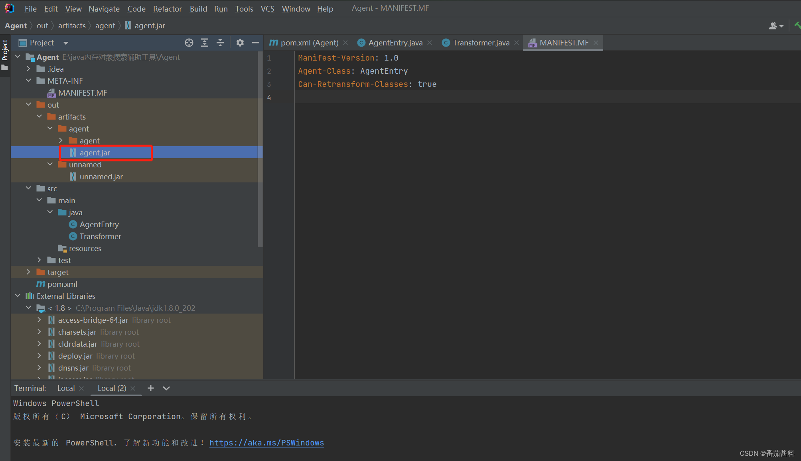Open the Project tool window stripe button
Image resolution: width=801 pixels, height=461 pixels.
(5, 55)
